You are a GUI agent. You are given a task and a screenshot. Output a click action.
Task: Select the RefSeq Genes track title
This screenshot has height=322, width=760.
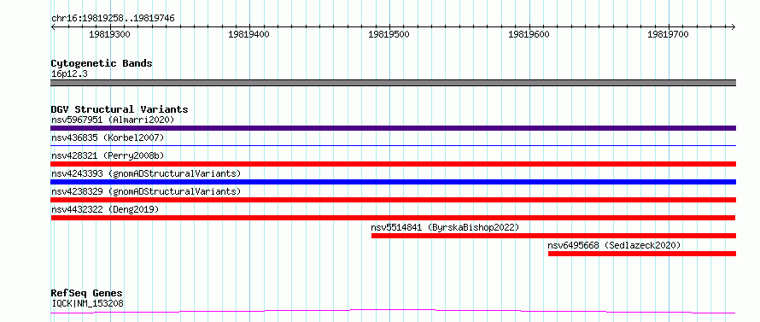point(87,294)
